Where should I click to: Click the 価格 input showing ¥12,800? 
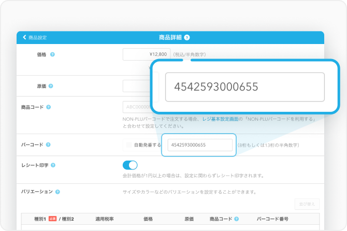(146, 54)
